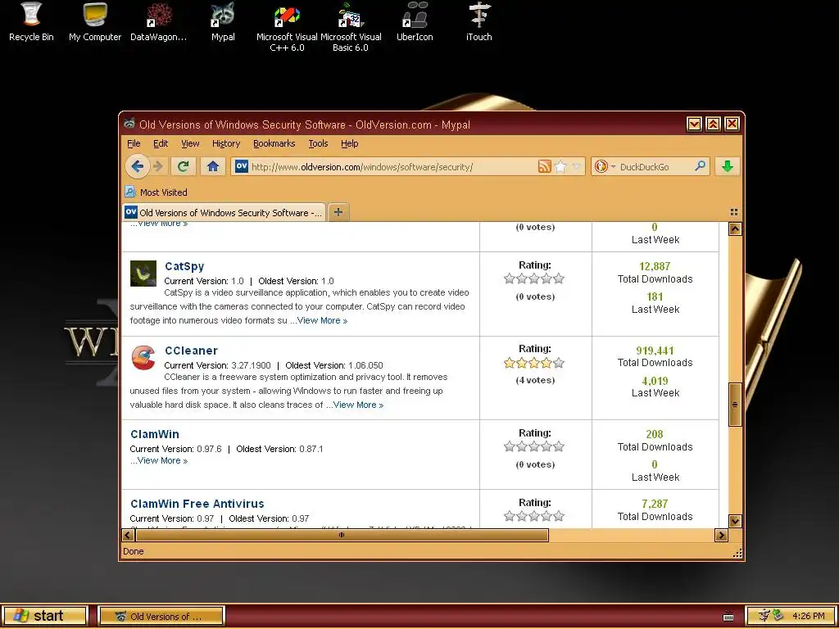Reload the page with the refresh icon
The height and width of the screenshot is (629, 839).
coord(183,166)
